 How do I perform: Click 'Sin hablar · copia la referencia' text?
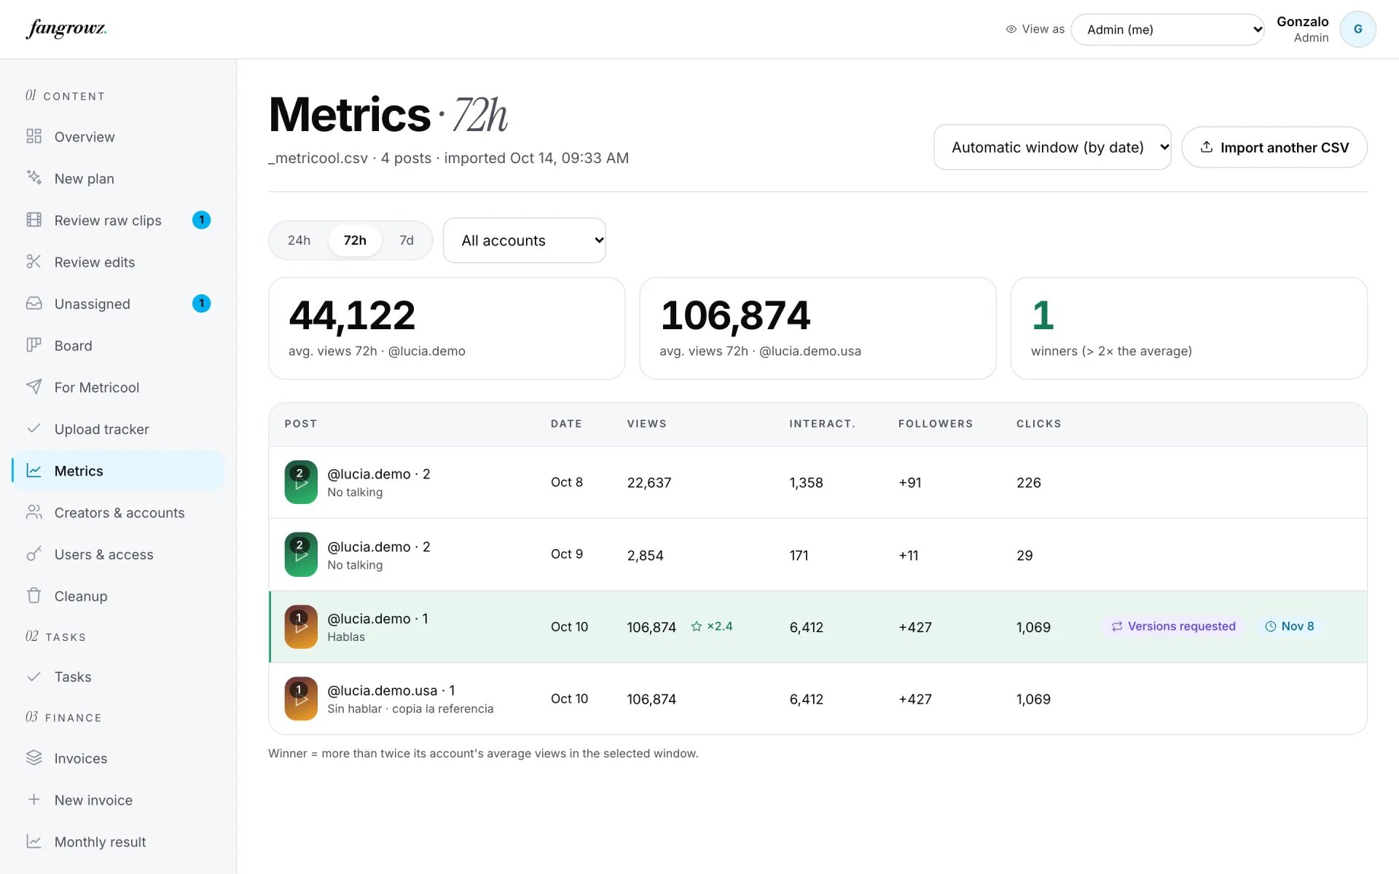(x=410, y=709)
